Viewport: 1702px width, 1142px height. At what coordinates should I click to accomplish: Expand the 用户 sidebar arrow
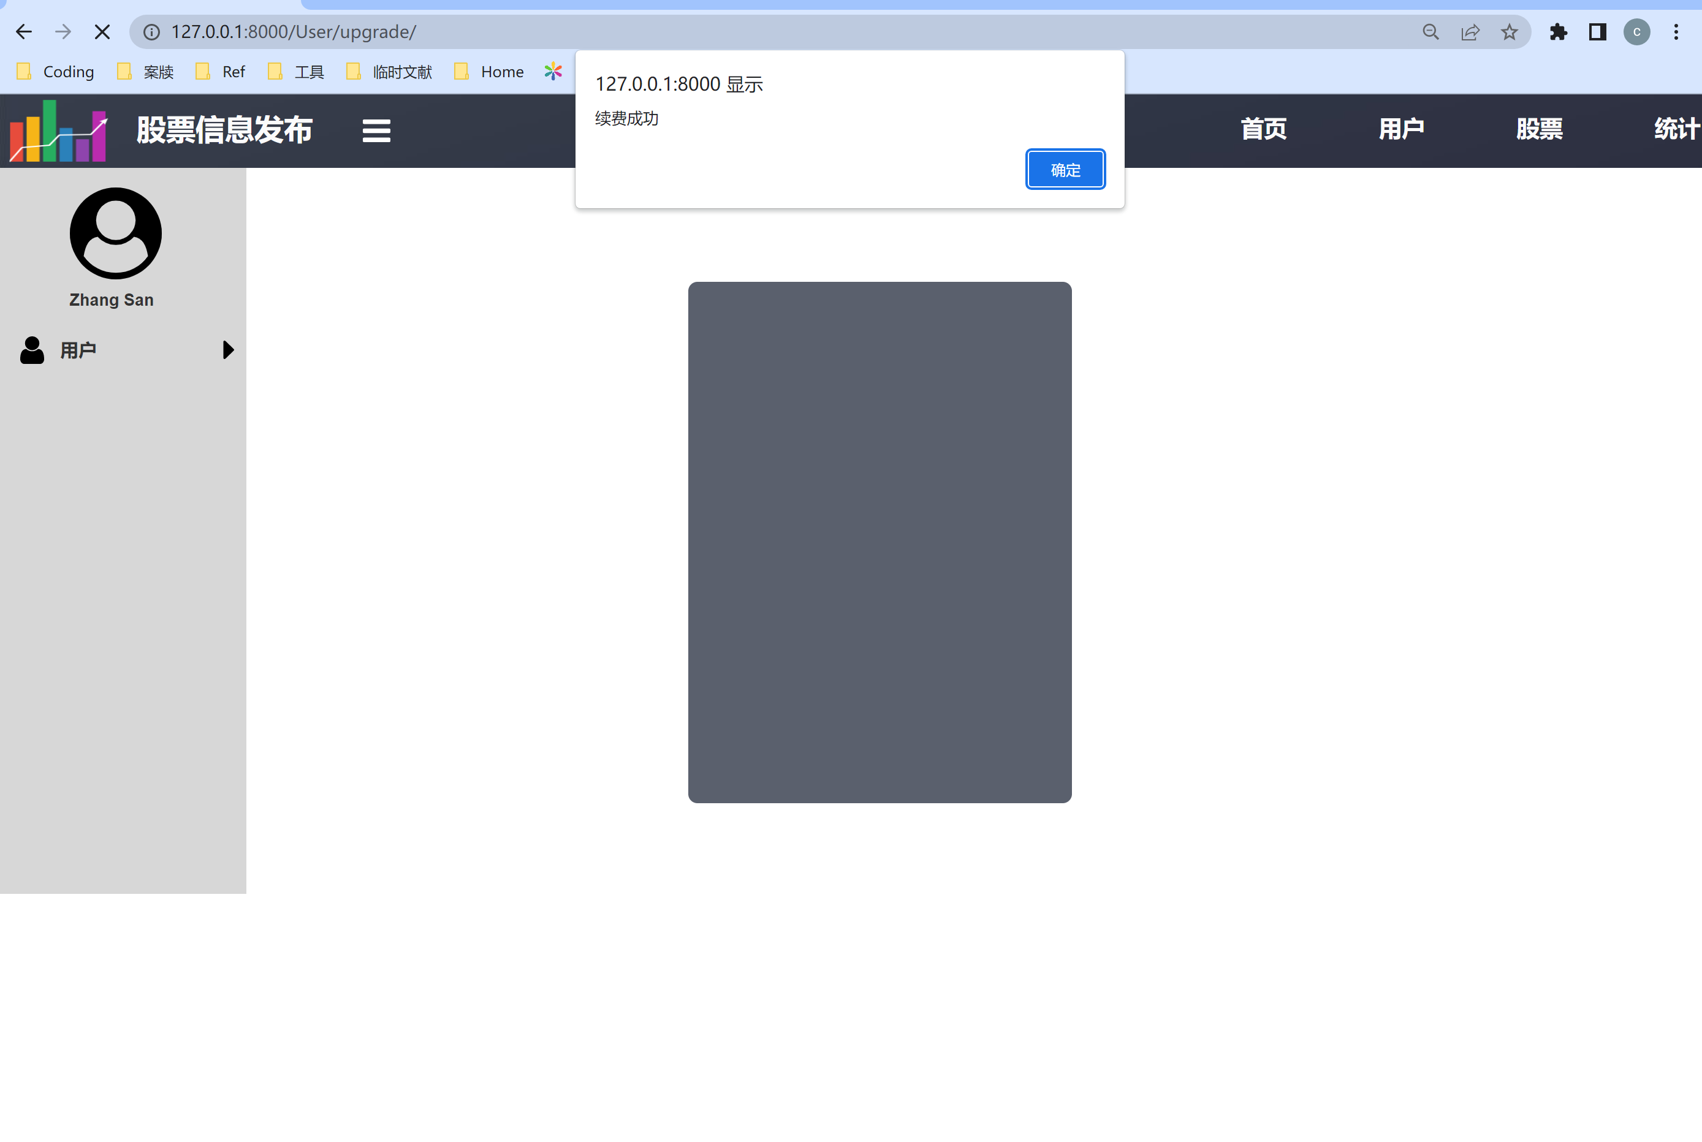(x=227, y=350)
